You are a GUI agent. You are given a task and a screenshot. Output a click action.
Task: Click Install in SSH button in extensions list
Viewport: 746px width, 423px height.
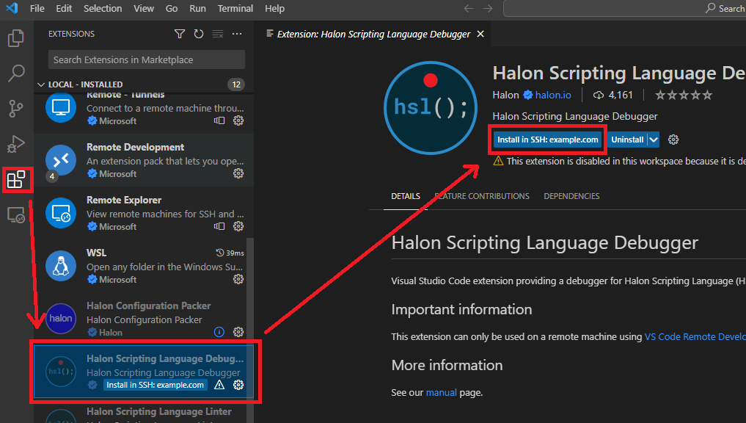(x=155, y=385)
